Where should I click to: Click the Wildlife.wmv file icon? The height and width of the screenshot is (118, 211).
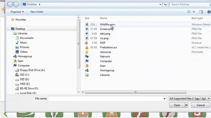pos(87,25)
